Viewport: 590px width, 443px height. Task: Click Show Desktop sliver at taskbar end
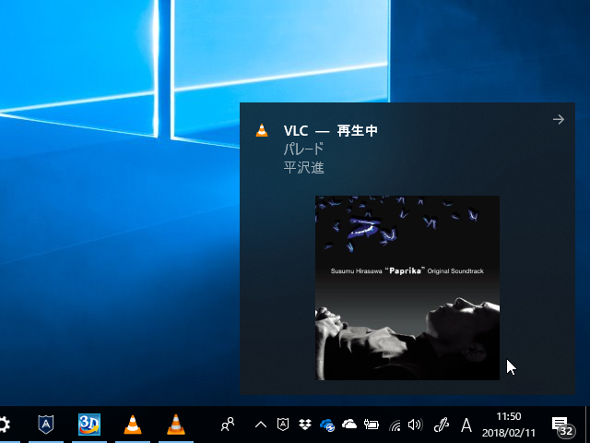[x=587, y=425]
